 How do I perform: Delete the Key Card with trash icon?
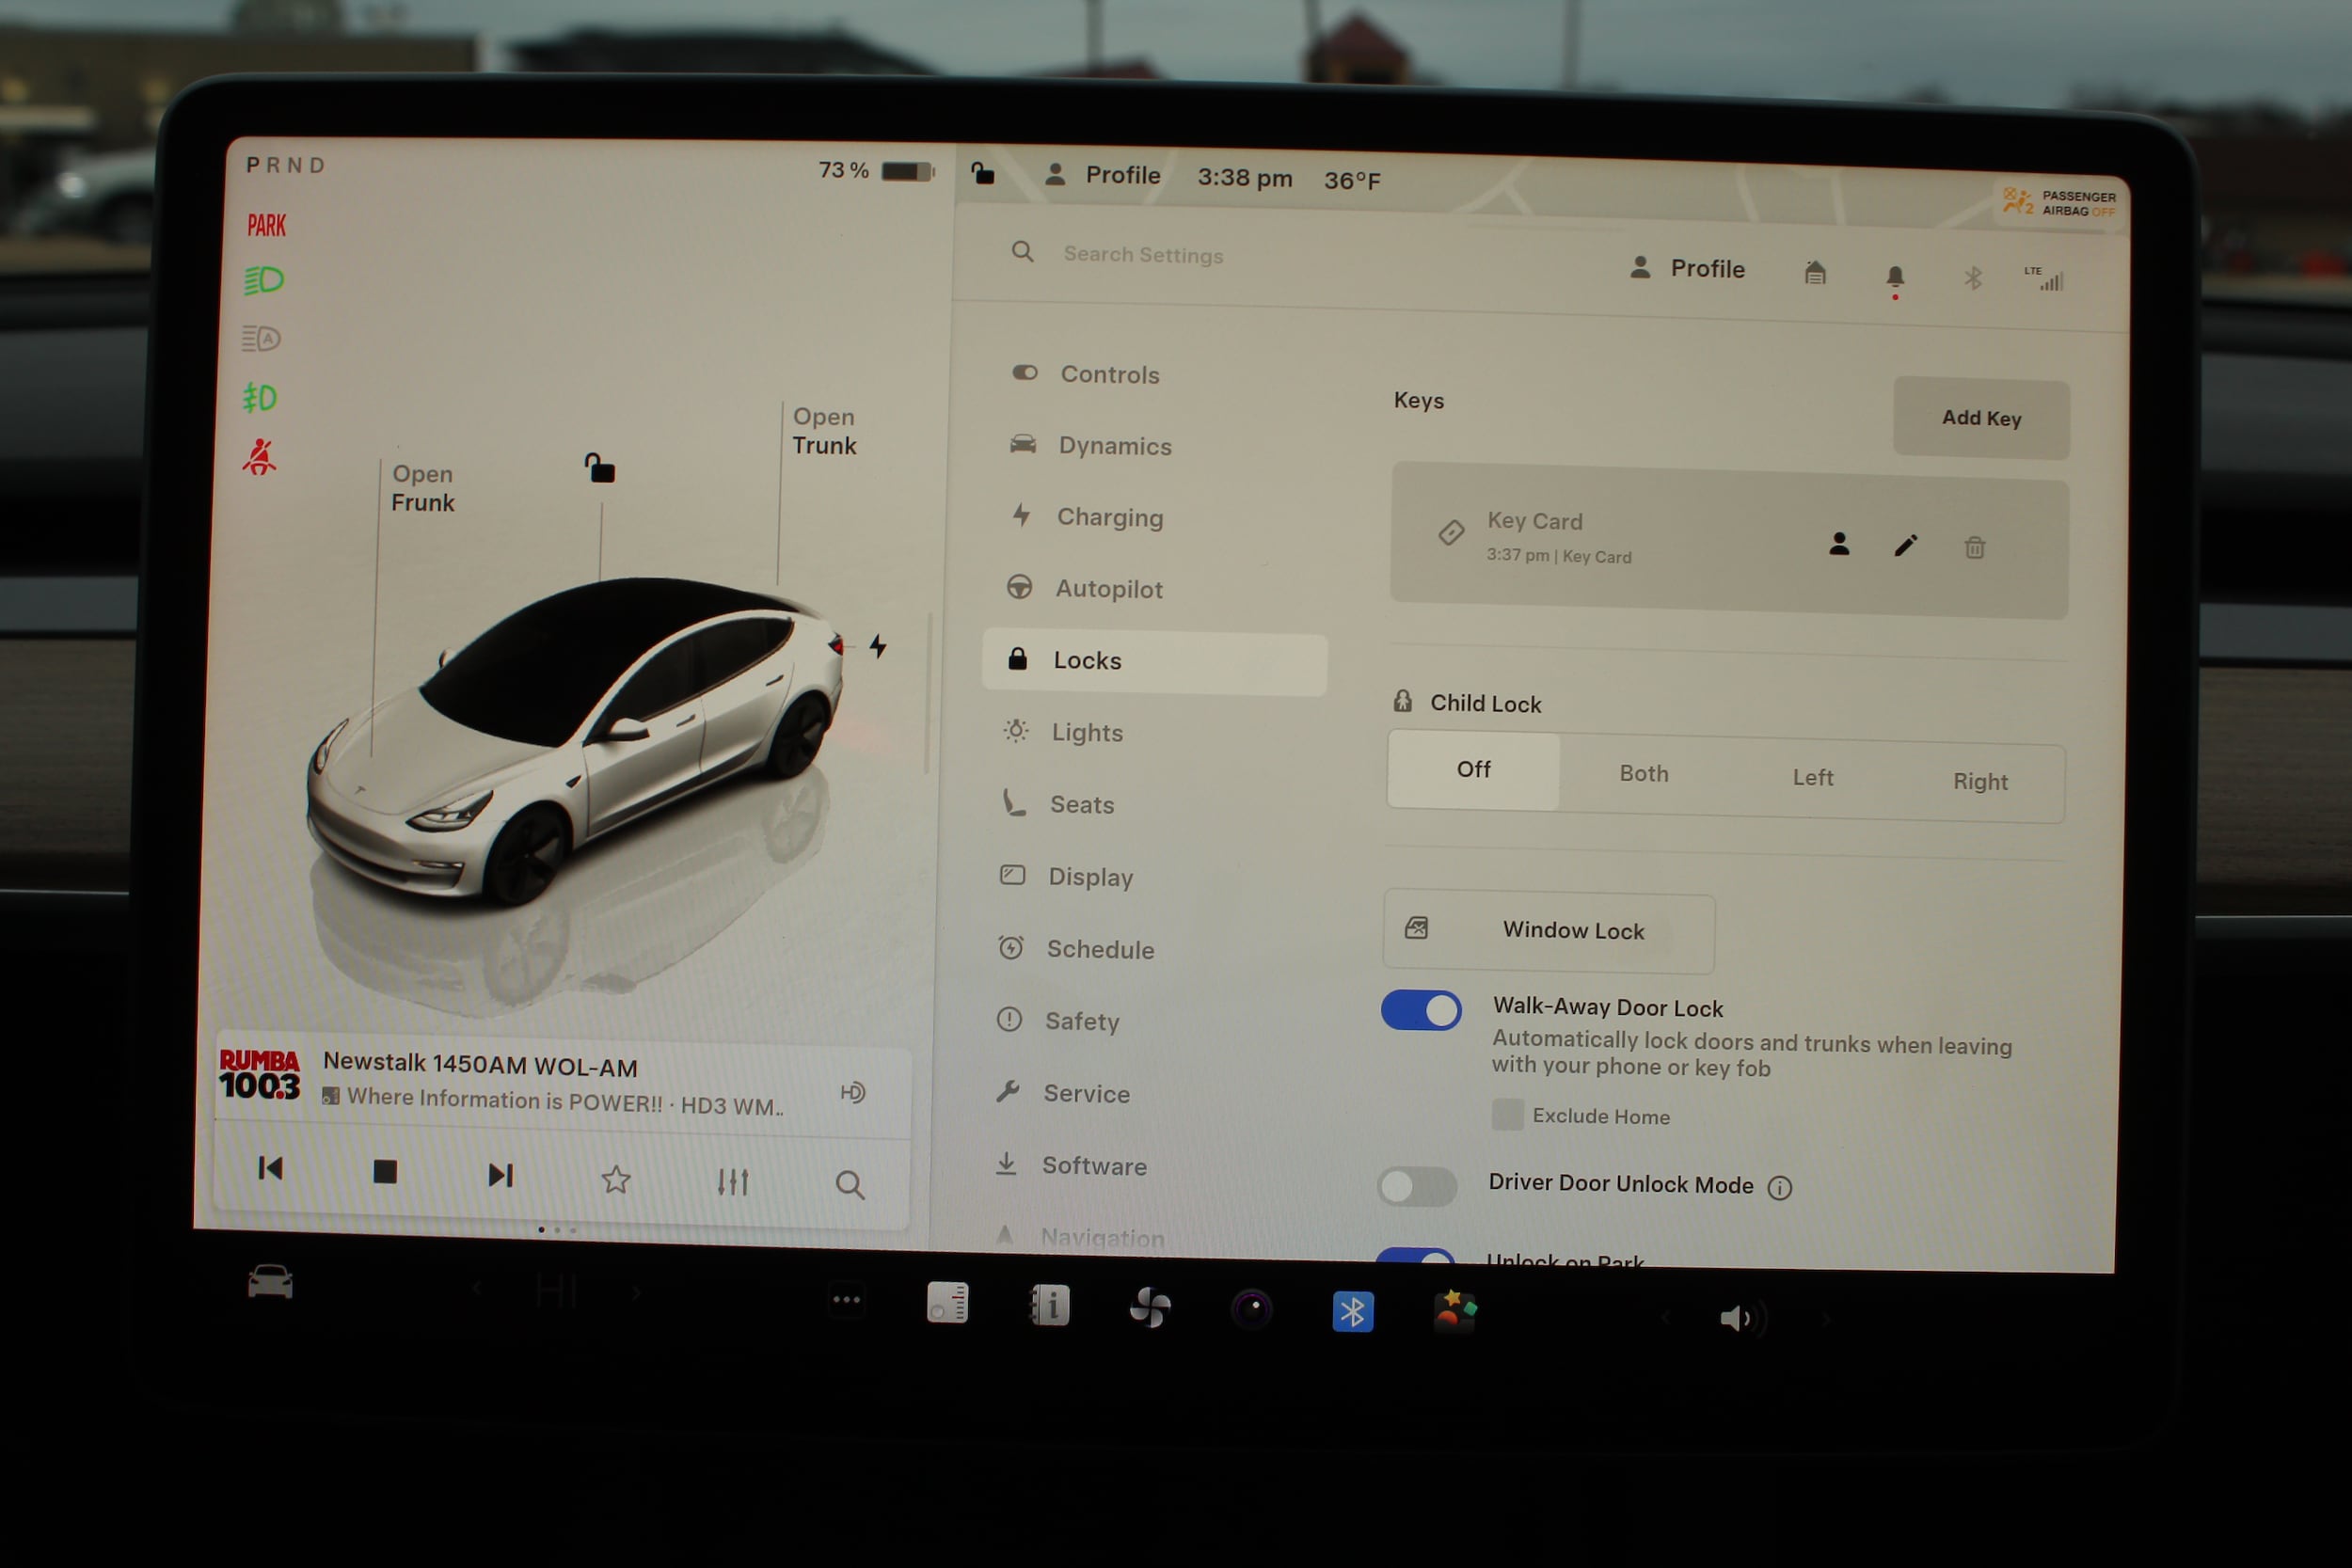(x=1974, y=547)
